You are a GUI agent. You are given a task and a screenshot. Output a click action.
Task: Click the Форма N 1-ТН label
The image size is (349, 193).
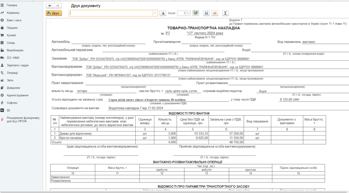[205, 37]
